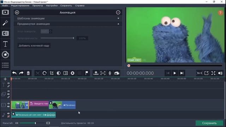Collapse the Продвинутая анимация section
226x127 pixels.
click(x=68, y=24)
